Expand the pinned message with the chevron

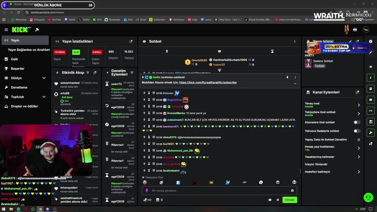[295, 84]
